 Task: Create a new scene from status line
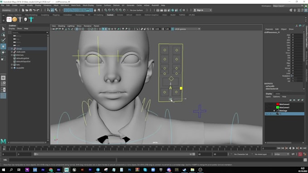23,10
